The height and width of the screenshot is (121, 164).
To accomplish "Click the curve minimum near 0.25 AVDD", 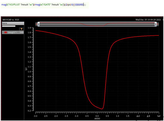I will (x=102, y=109).
